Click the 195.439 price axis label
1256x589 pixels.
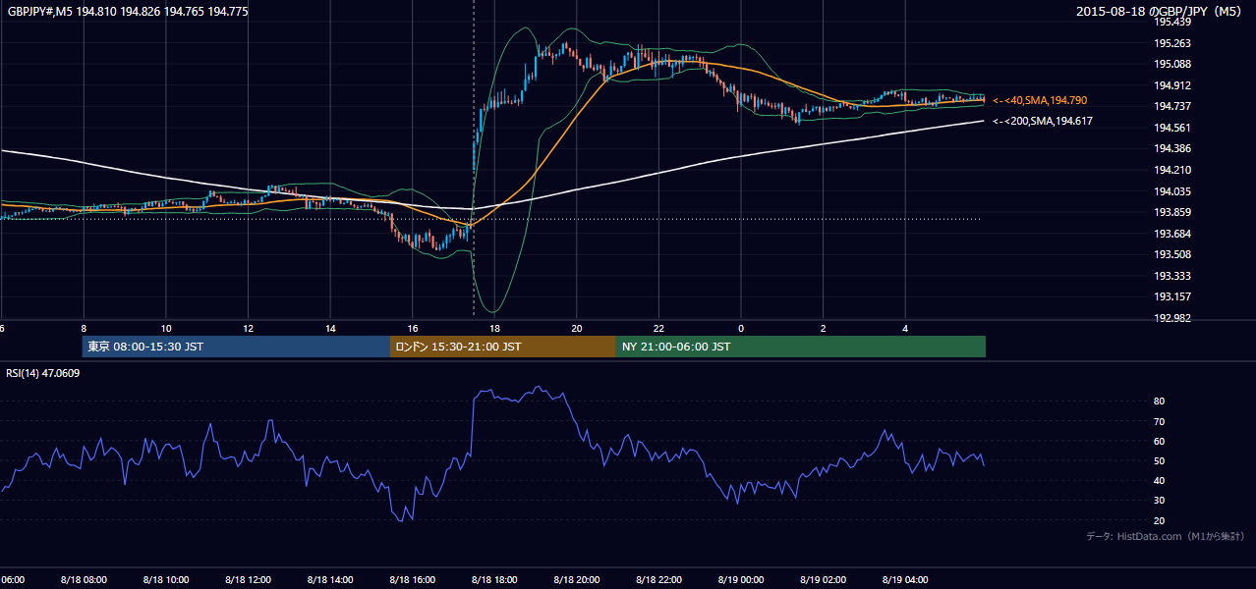1171,22
